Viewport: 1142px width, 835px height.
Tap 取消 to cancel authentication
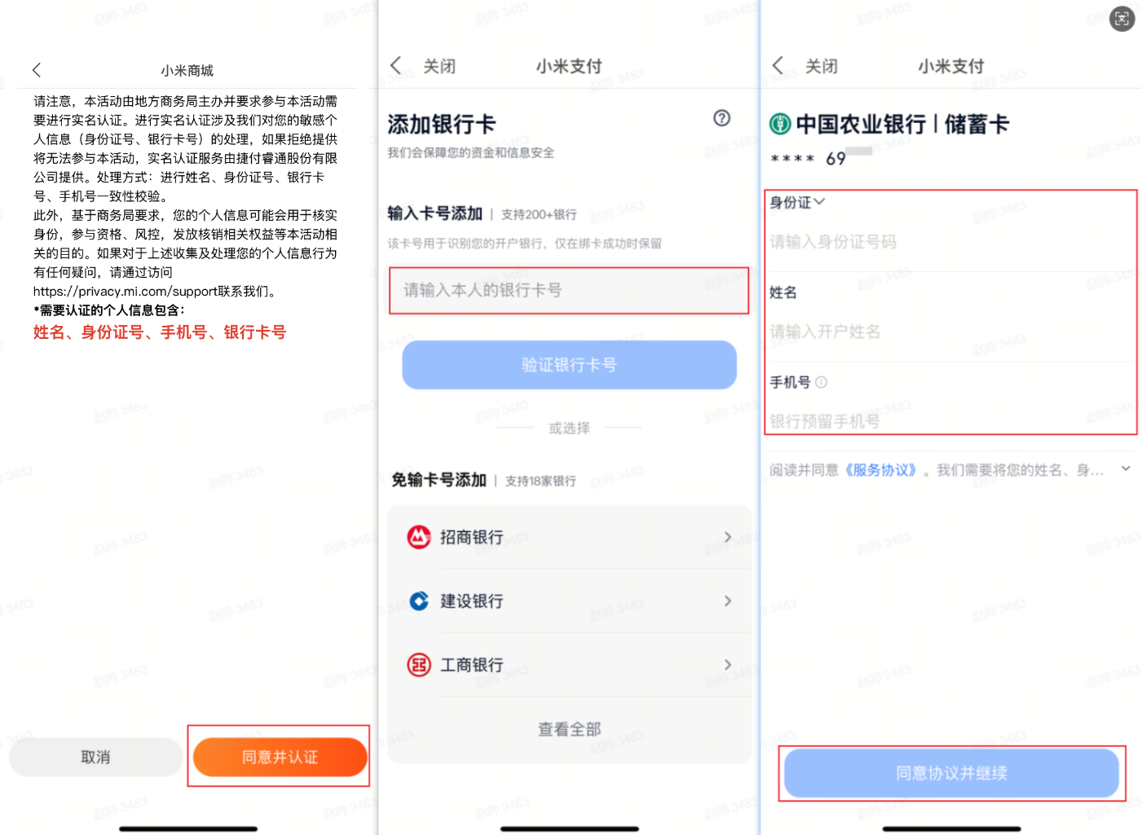click(96, 757)
